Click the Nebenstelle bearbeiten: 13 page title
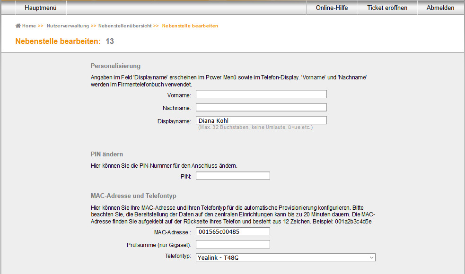 (65, 41)
